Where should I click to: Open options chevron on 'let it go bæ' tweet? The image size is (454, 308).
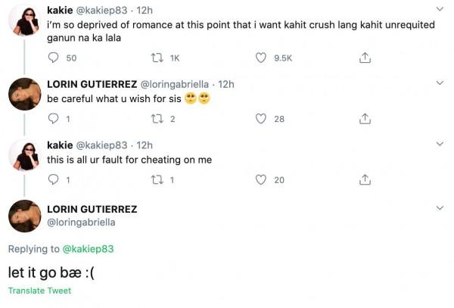pyautogui.click(x=440, y=207)
